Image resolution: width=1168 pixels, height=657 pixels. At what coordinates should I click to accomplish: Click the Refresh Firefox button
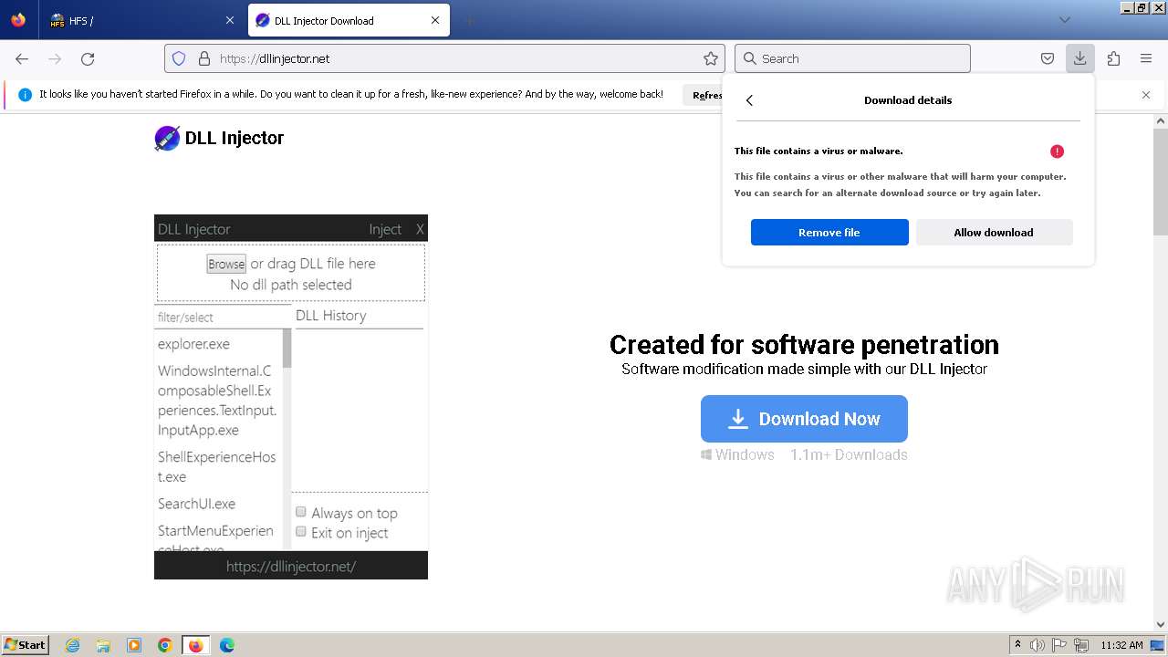point(704,95)
